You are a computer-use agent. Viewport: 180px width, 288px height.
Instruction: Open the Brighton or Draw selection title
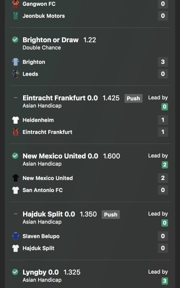coord(50,40)
